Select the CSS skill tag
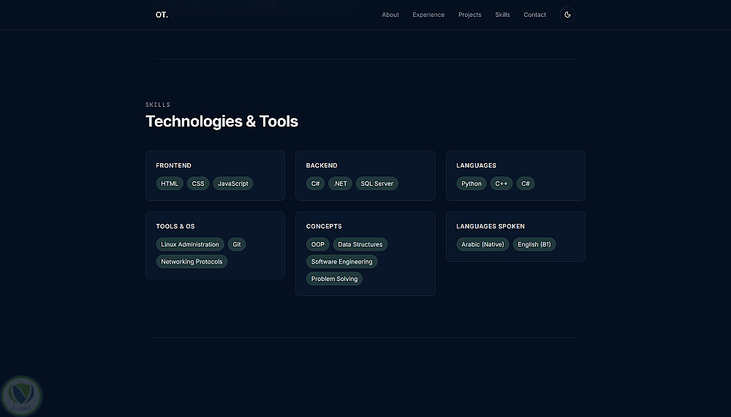Viewport: 731px width, 417px height. click(198, 184)
